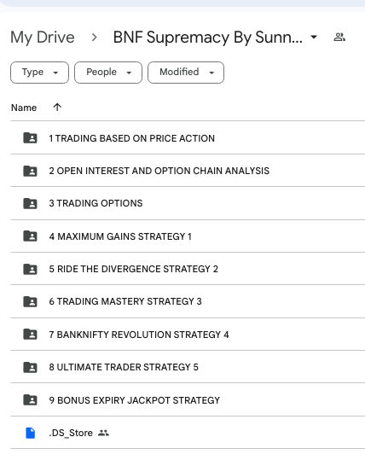365x466 pixels.
Task: Click folder icon beside 9 BONUS EXPIRY JACKPOT STRATEGY
Action: [30, 400]
